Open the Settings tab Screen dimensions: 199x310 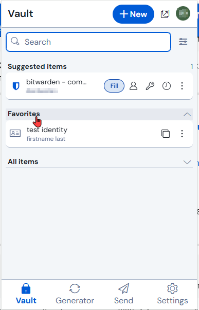click(x=172, y=294)
